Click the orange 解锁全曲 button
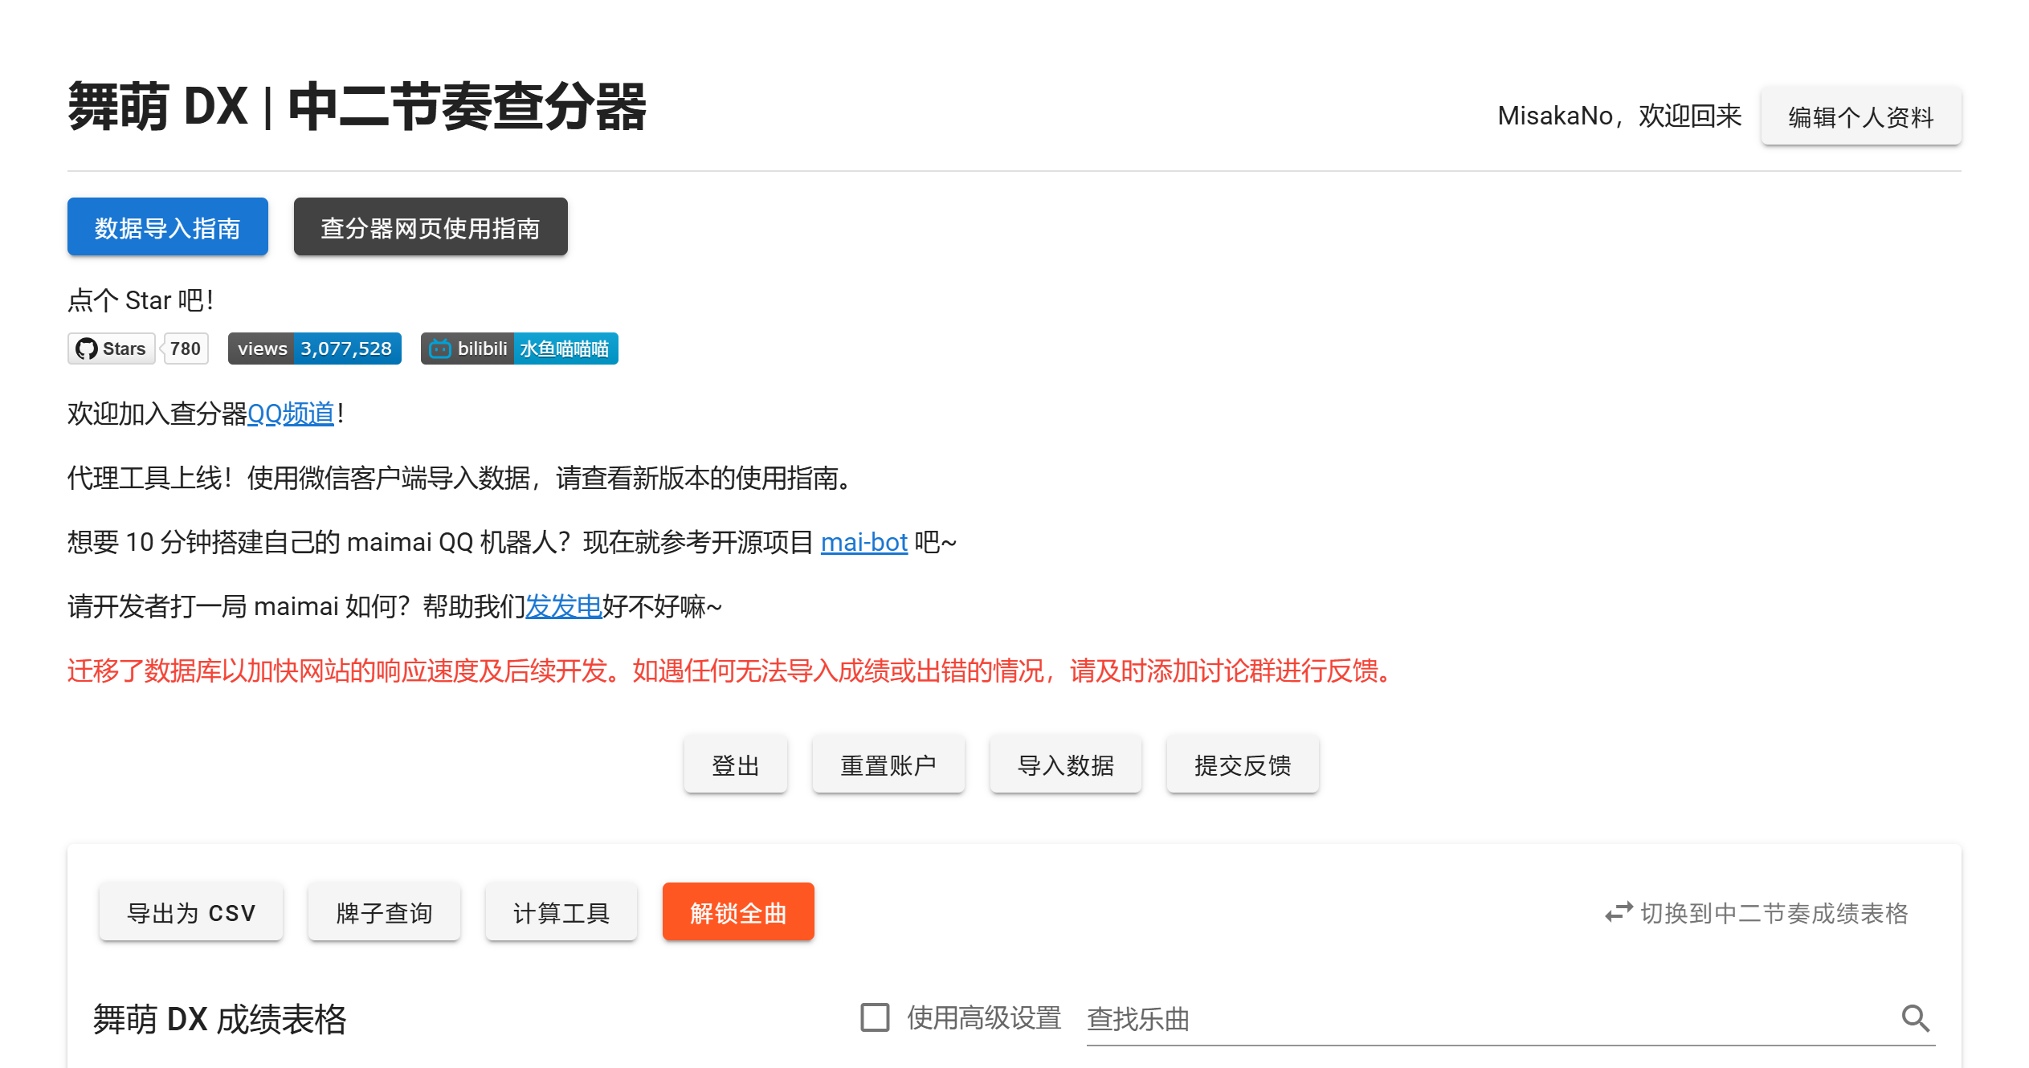 tap(738, 912)
